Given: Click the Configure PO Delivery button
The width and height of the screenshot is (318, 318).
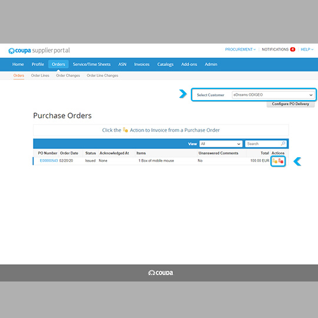Looking at the screenshot, I should tap(290, 104).
